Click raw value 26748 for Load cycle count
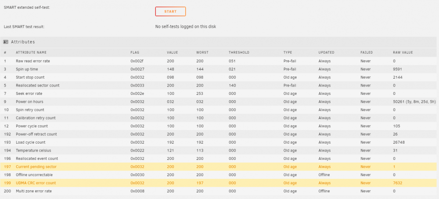This screenshot has width=439, height=199. pos(399,142)
